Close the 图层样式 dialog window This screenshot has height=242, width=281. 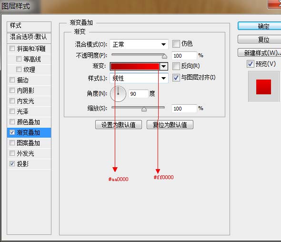coord(274,4)
